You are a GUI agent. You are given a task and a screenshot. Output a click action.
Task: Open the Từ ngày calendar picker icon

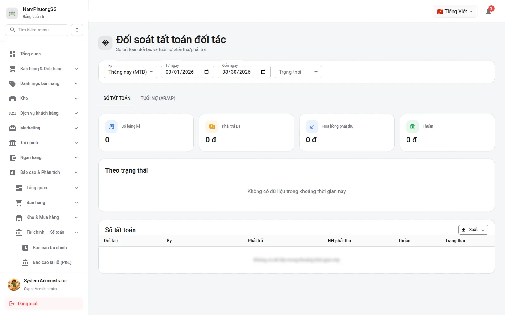coord(206,72)
